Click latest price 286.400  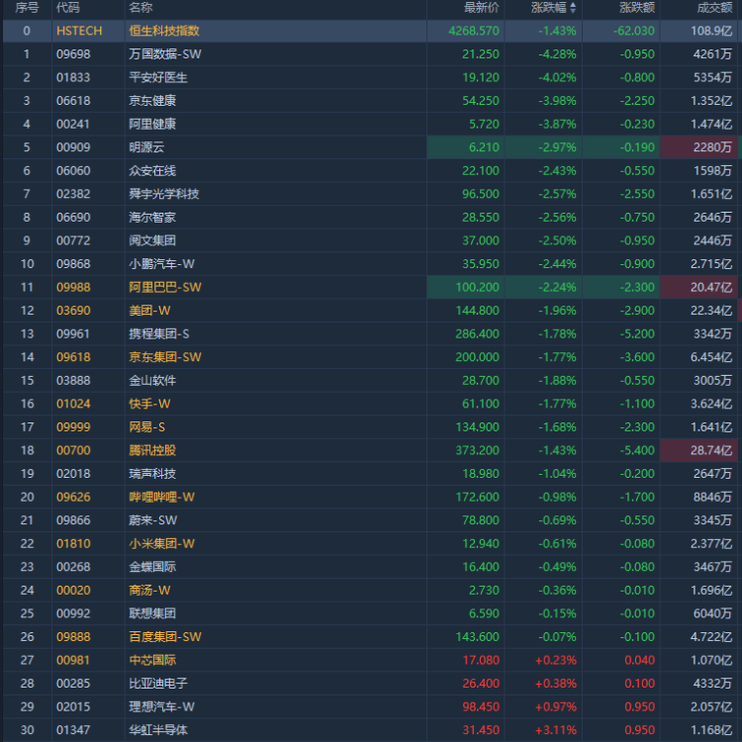(x=477, y=333)
